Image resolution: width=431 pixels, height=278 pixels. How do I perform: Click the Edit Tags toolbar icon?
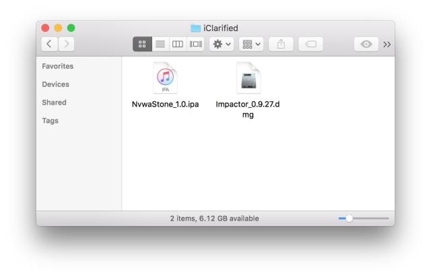tap(310, 44)
